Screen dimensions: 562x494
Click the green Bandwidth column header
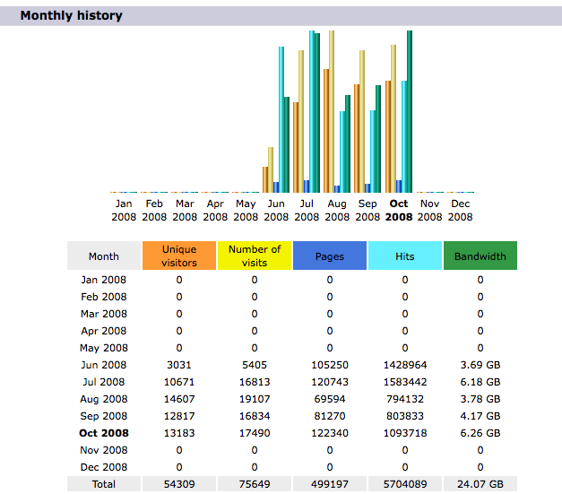(x=480, y=256)
